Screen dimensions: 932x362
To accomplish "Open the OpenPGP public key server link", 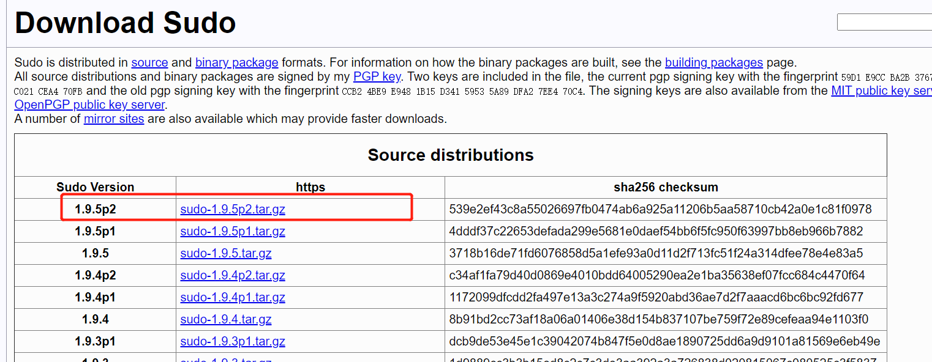I will (x=89, y=105).
